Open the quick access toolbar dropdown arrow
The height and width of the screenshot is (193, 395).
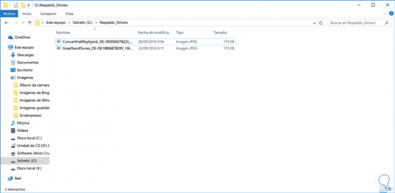point(29,5)
